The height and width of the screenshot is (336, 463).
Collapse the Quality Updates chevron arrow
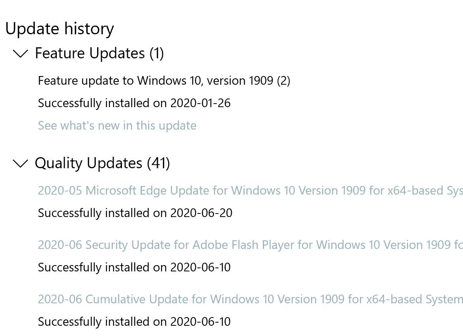click(21, 163)
